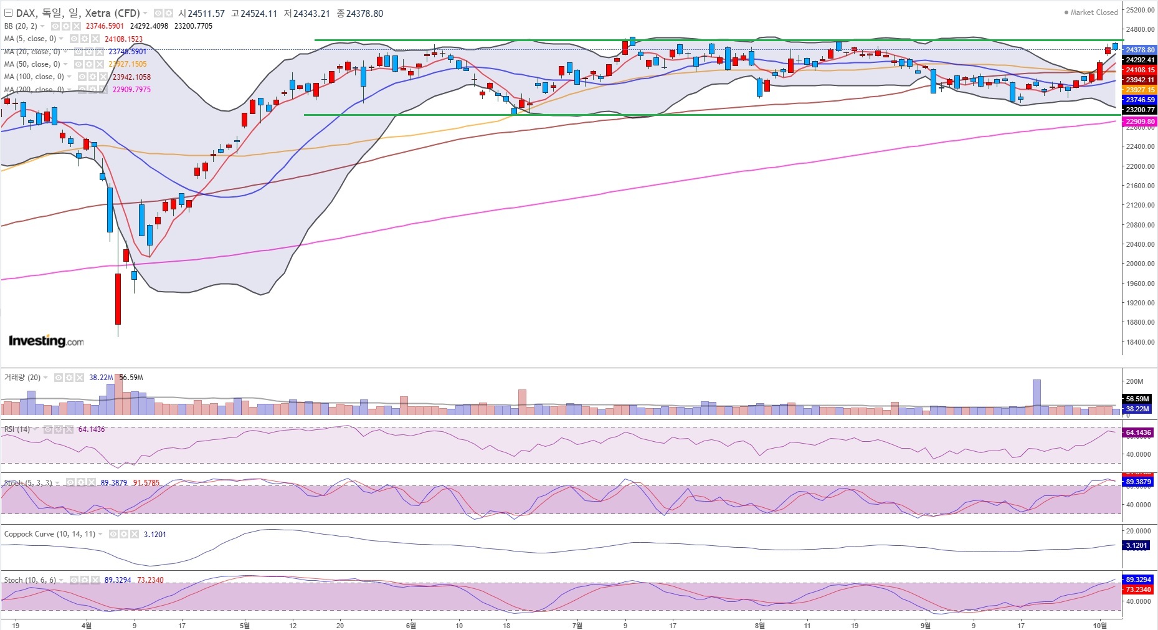Open the Stoch (10, 6, 6) dropdown

click(x=61, y=580)
